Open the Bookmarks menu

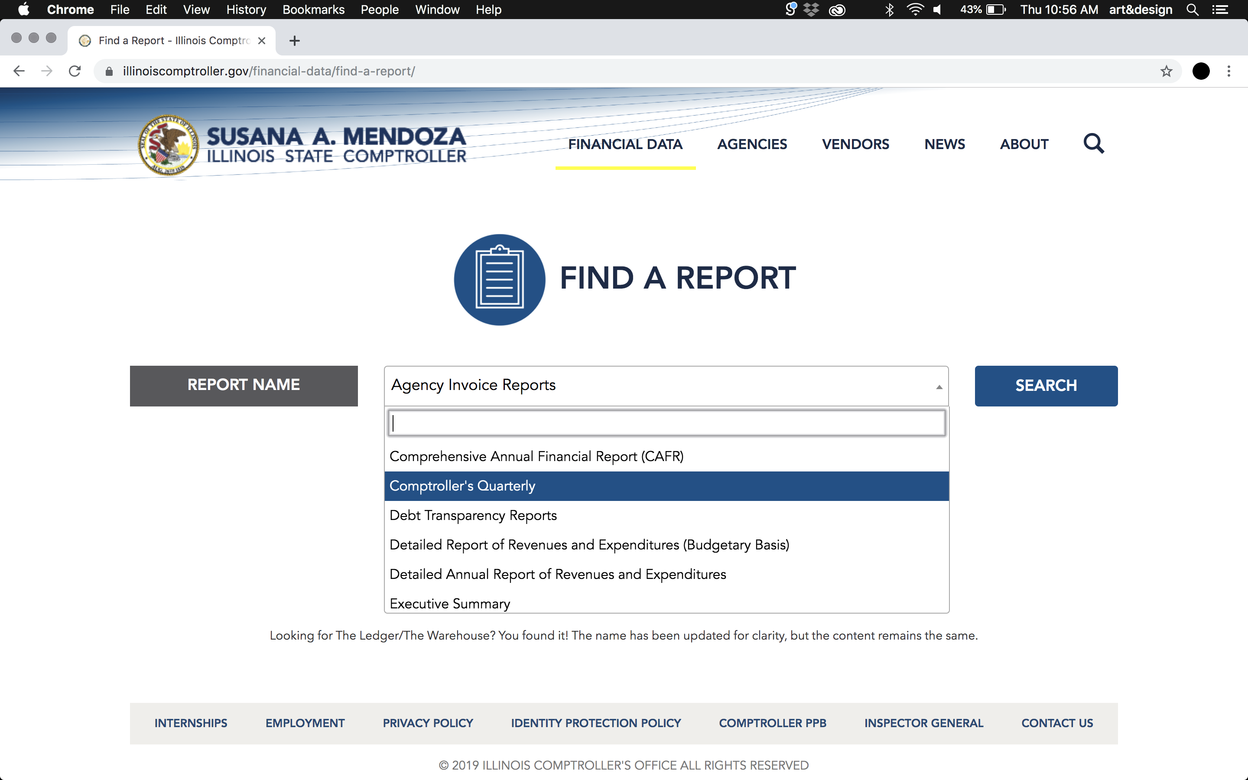313,9
